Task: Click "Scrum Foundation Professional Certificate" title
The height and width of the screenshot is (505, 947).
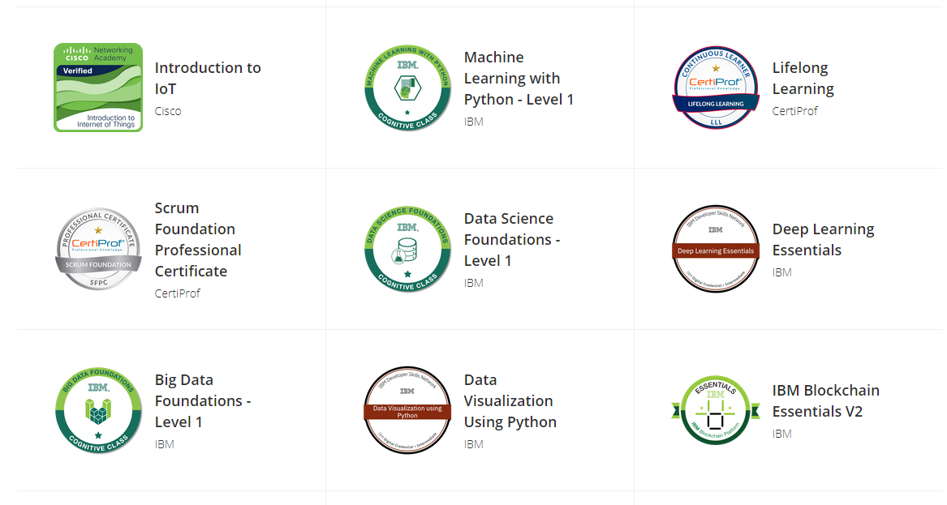Action: tap(198, 239)
